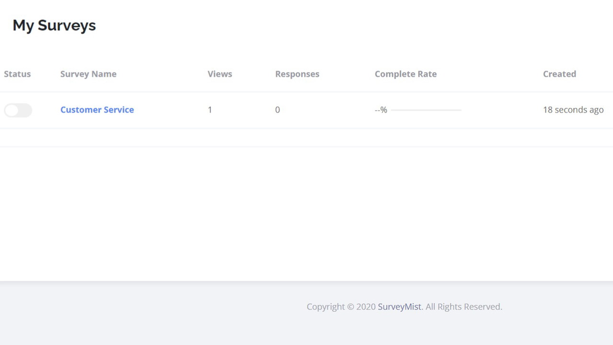The height and width of the screenshot is (345, 613).
Task: Toggle the Customer Service survey status switch
Action: [x=18, y=110]
